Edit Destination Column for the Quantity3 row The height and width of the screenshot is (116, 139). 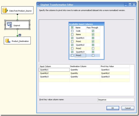point(85,77)
